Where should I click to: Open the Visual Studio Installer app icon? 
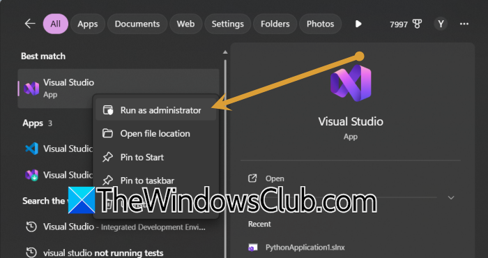(32, 175)
